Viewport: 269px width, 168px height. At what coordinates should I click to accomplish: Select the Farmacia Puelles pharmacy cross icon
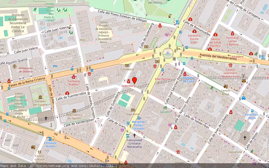pyautogui.click(x=74, y=77)
